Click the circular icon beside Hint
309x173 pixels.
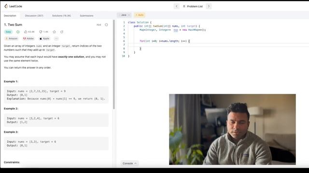[x=106, y=25]
